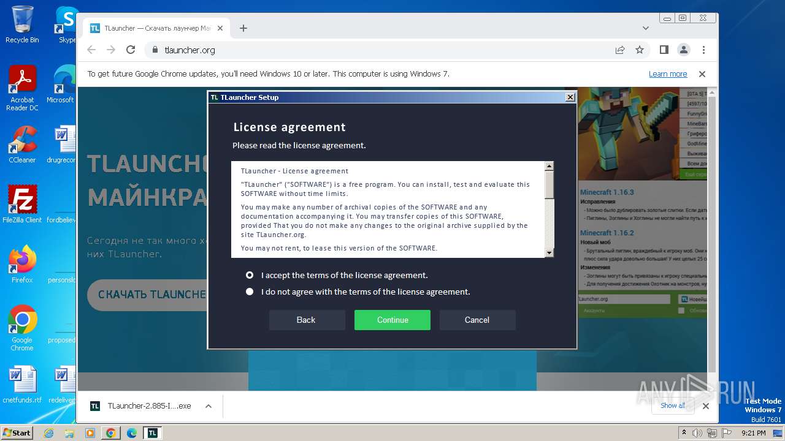Click the volume icon in system tray
The height and width of the screenshot is (441, 785).
pyautogui.click(x=697, y=433)
